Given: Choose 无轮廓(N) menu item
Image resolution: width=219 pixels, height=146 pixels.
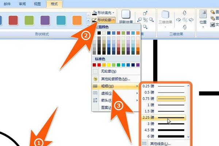Looking at the screenshot, I should pos(116,72).
